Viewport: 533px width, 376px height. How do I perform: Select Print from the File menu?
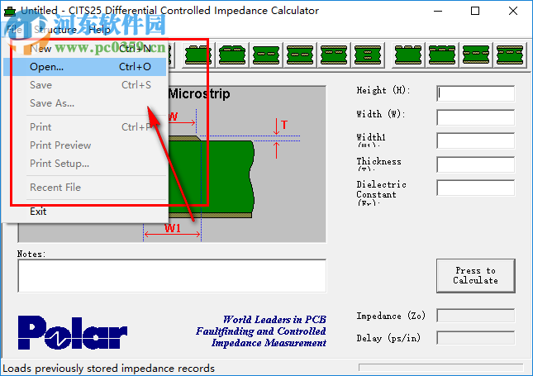click(x=85, y=127)
